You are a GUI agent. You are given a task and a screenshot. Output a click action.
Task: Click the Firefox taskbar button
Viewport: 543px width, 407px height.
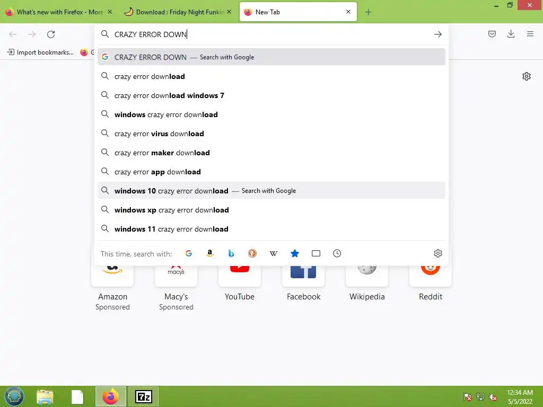point(111,396)
